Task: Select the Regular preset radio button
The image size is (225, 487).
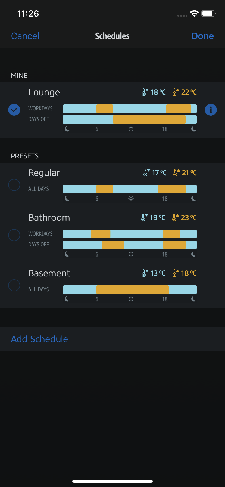Action: click(14, 185)
